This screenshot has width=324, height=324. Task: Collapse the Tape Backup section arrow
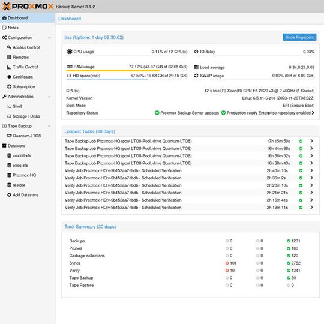tap(49, 126)
